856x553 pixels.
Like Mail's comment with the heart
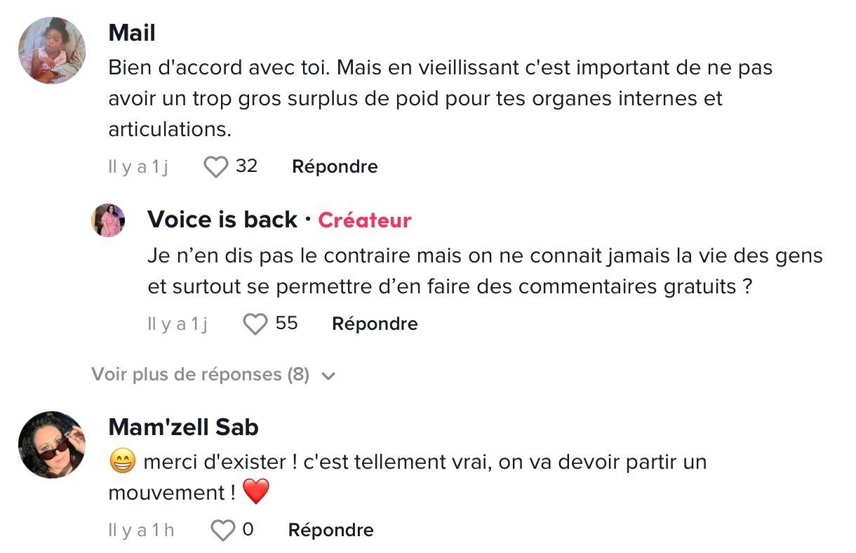click(215, 167)
